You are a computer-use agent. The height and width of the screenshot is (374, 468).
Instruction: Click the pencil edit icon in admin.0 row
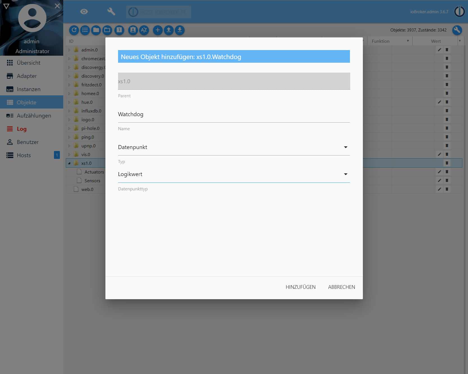(x=439, y=50)
